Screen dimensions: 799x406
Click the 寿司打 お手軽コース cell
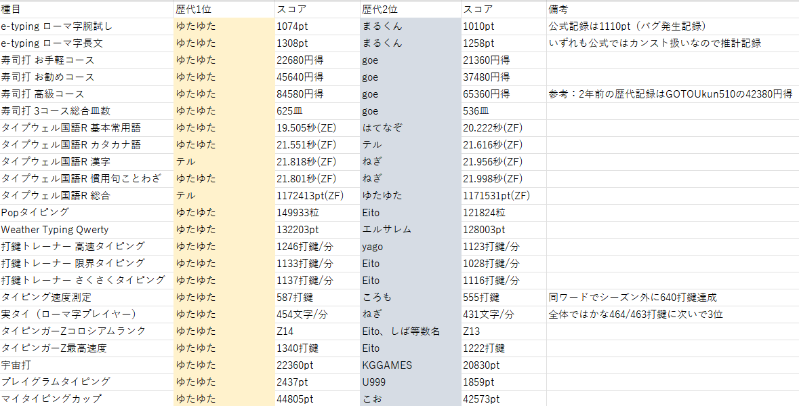click(x=87, y=60)
